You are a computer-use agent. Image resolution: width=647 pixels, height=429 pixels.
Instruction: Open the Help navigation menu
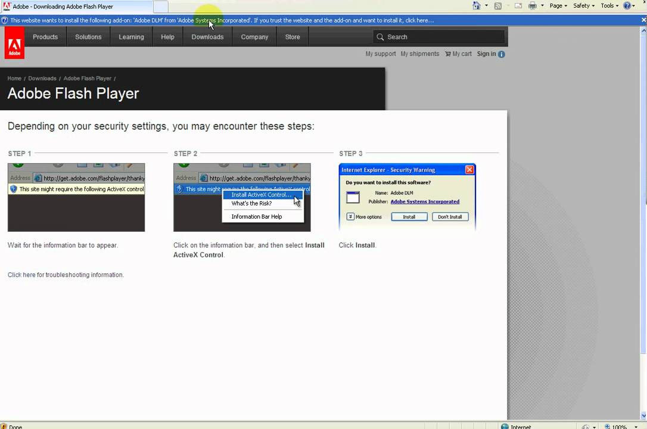[167, 37]
